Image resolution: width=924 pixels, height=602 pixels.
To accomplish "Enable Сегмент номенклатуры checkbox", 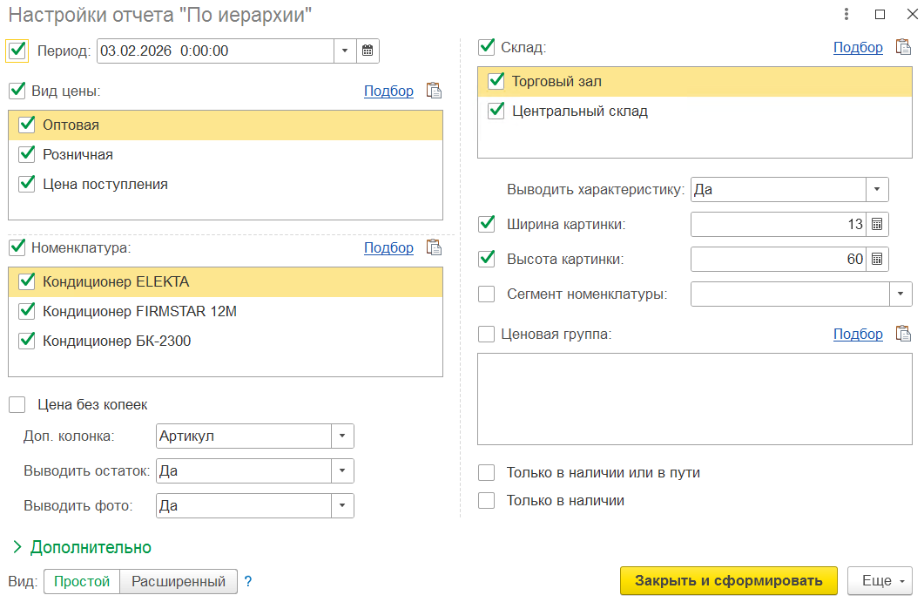I will (x=487, y=294).
